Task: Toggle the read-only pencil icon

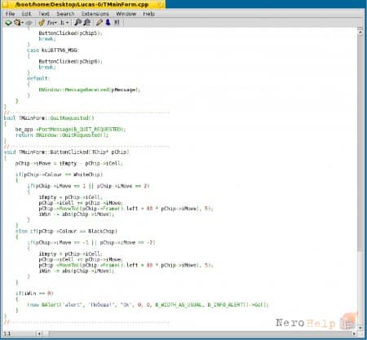Action: (x=99, y=23)
